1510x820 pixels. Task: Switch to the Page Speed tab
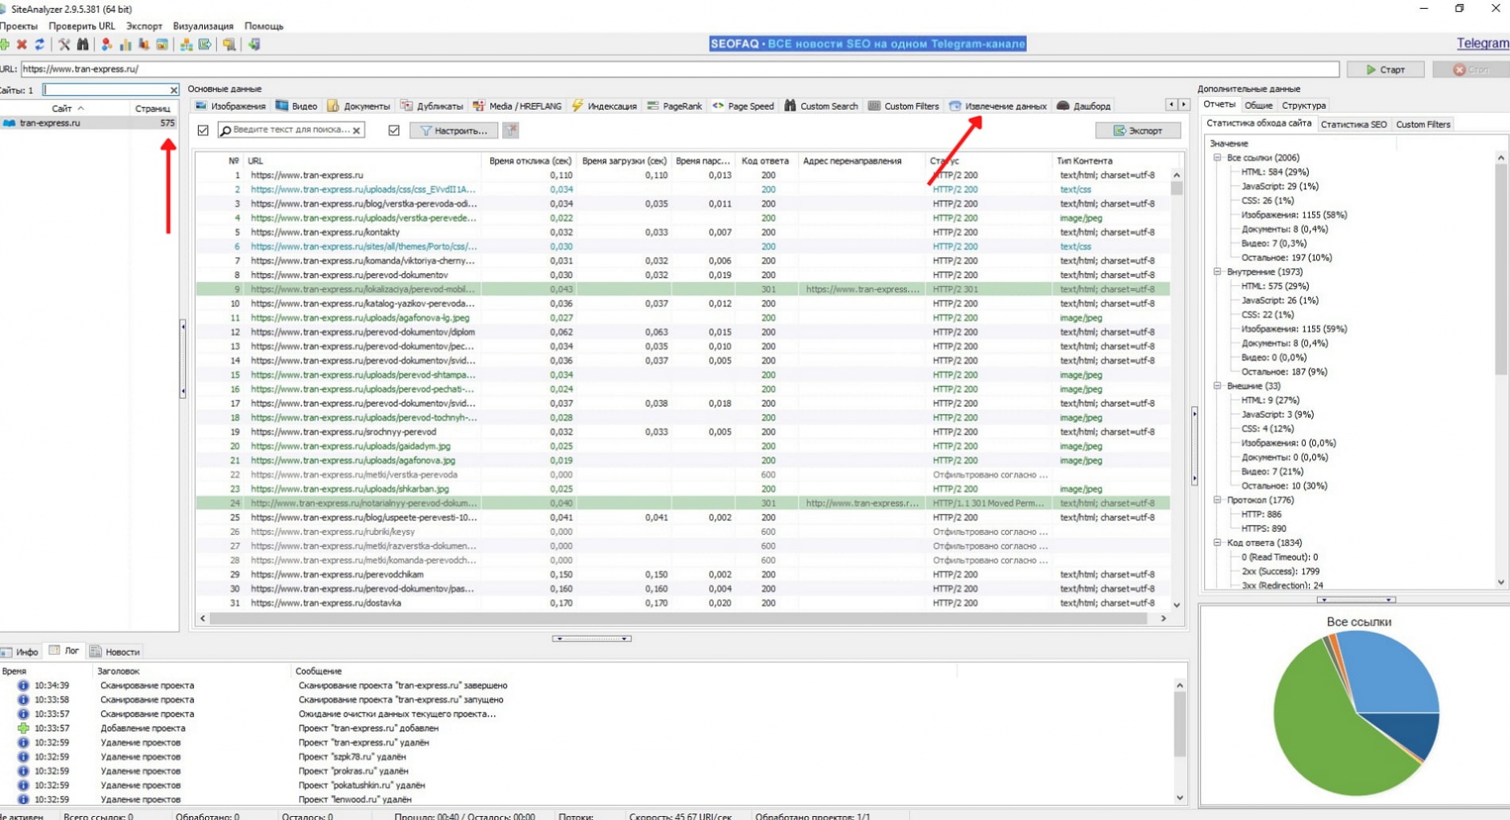[743, 106]
